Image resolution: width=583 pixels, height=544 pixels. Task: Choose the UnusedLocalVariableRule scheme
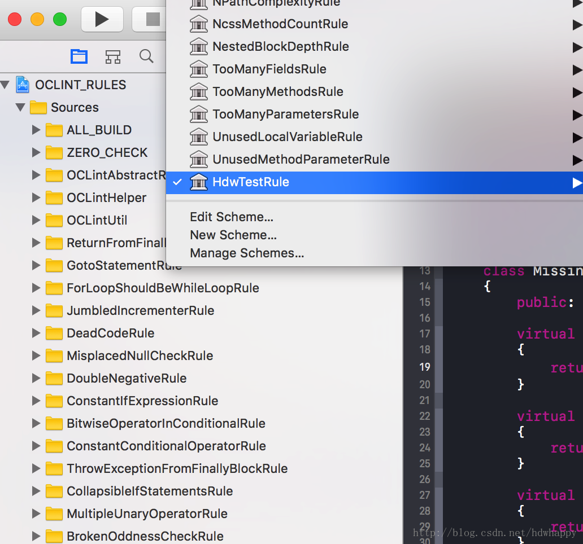tap(375, 137)
